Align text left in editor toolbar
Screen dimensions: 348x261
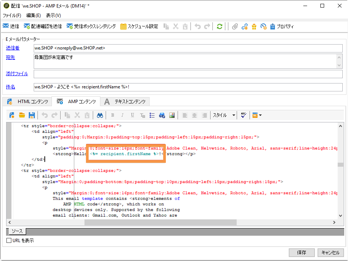(x=185, y=115)
